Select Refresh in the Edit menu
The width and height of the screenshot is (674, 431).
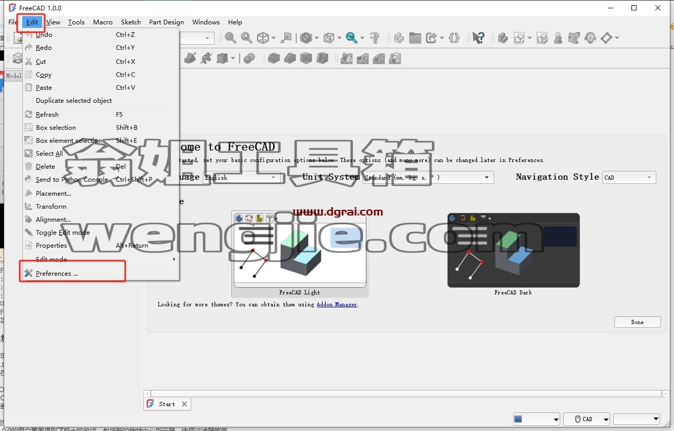click(x=101, y=115)
